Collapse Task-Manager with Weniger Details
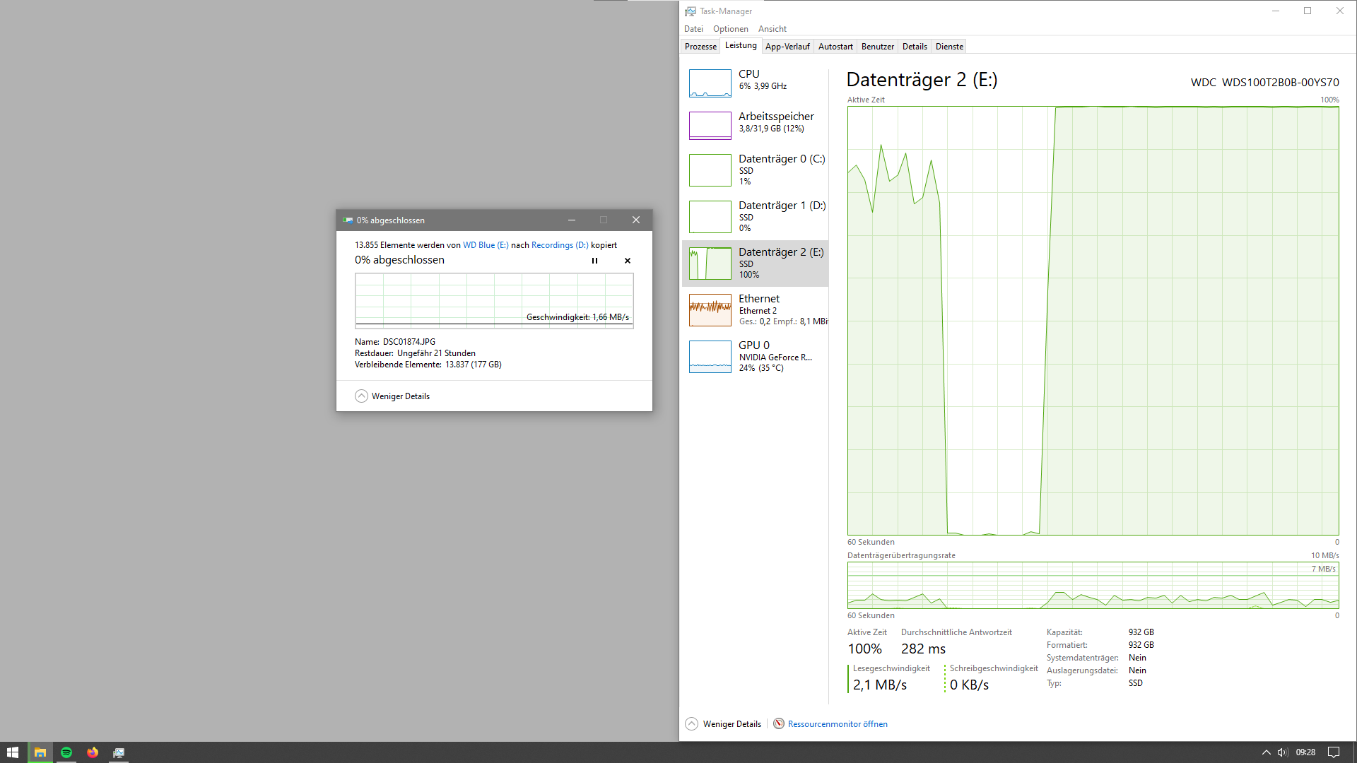1357x763 pixels. coord(724,724)
